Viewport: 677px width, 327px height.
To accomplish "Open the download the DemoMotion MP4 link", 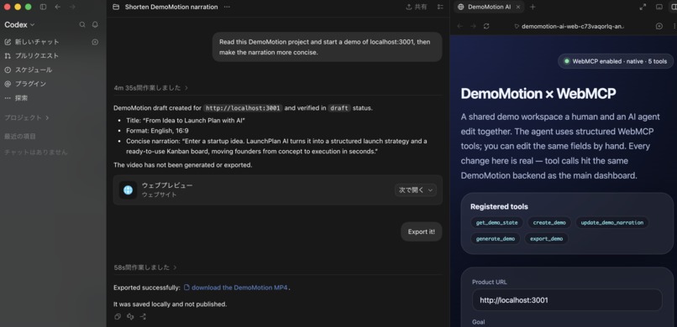I will click(236, 288).
